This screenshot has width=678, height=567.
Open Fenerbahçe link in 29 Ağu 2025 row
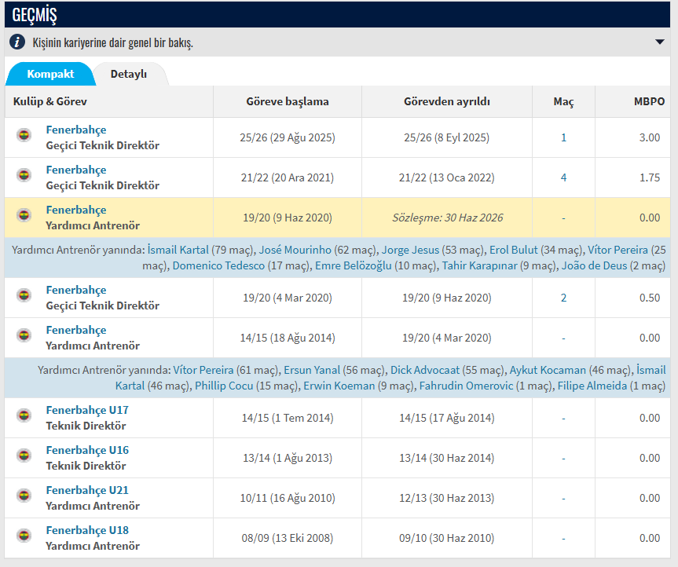76,130
